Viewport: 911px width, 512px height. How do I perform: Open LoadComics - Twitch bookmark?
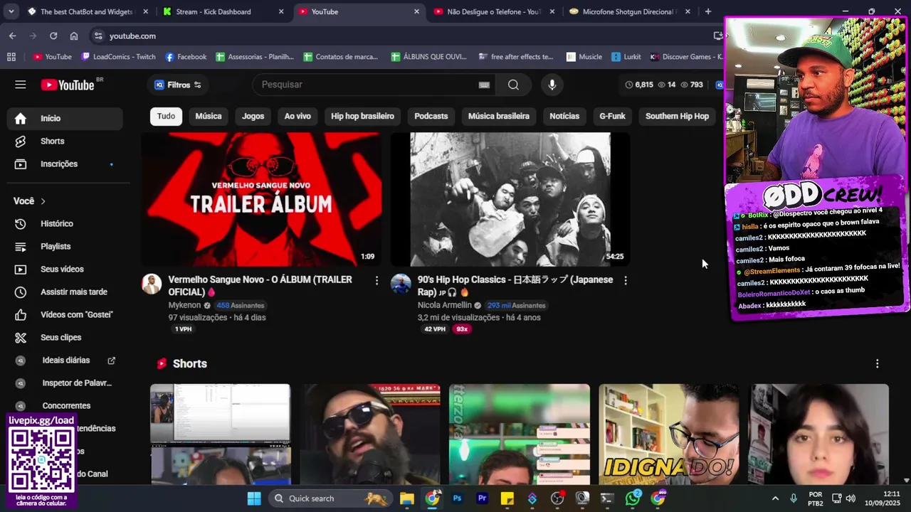point(118,57)
